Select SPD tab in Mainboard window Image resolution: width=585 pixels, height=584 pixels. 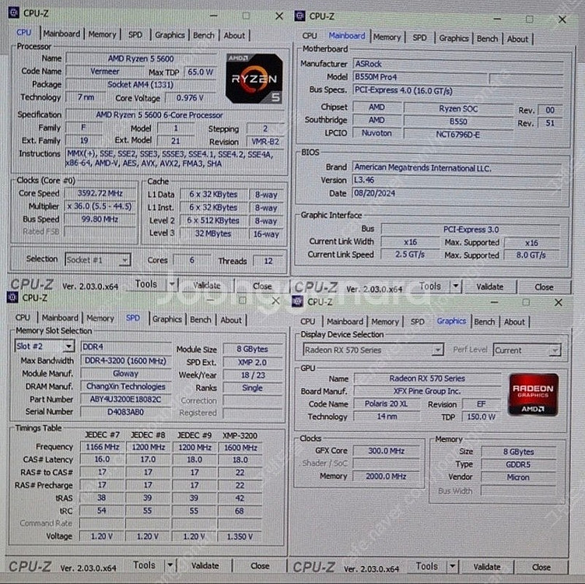(x=419, y=37)
